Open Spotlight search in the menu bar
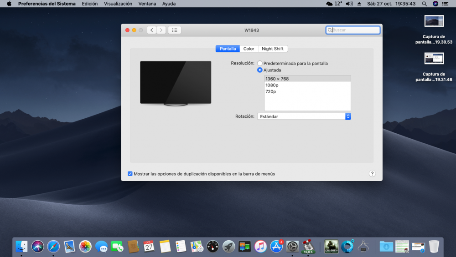This screenshot has width=456, height=257. (x=424, y=4)
